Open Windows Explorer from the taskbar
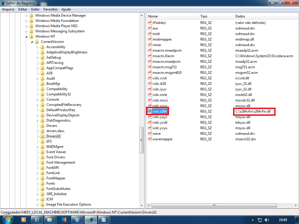299x224 pixels. tap(50, 220)
